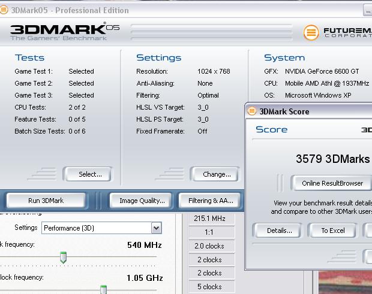Click the 3DMark05 title bar icon
Screen dimensions: 372x294
pos(4,10)
